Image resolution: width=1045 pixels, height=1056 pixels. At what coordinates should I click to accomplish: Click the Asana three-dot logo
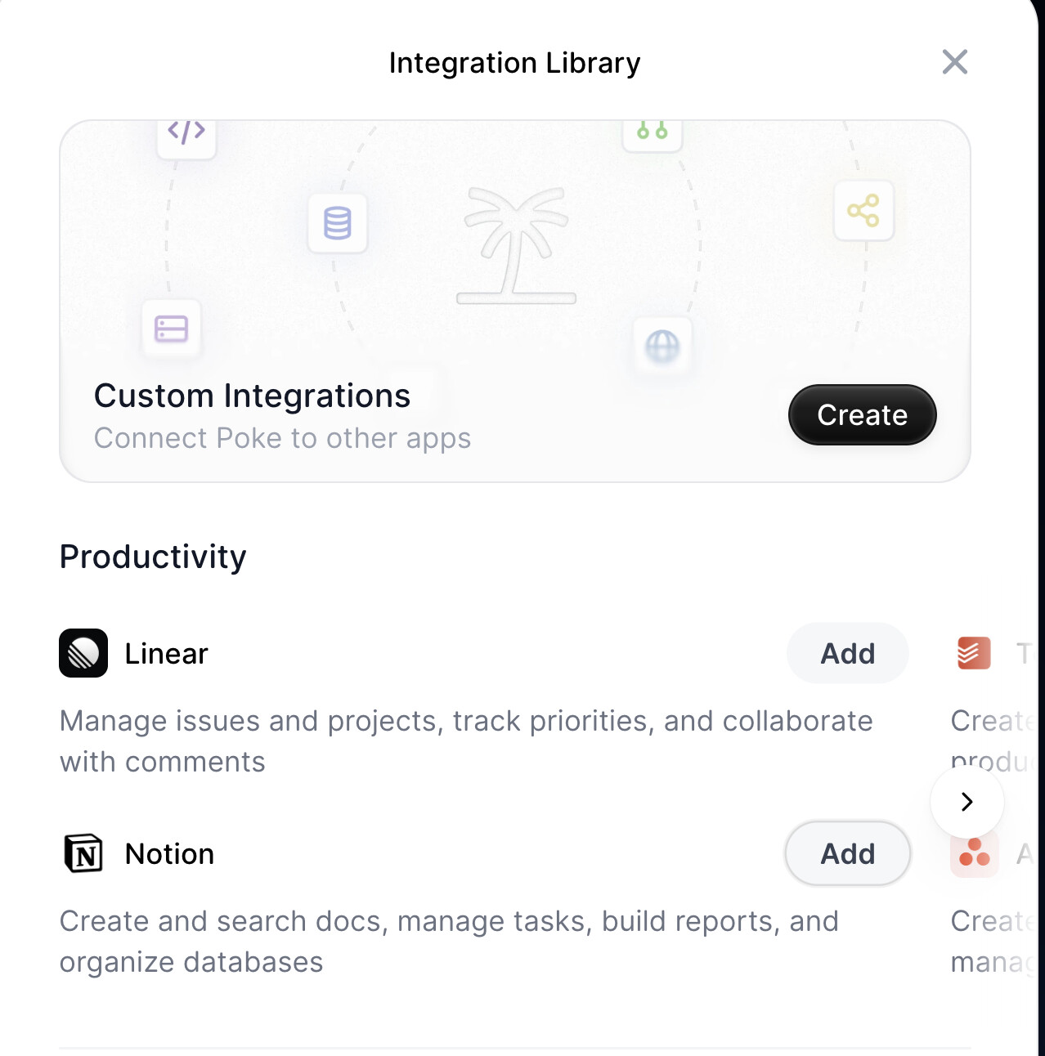click(974, 853)
